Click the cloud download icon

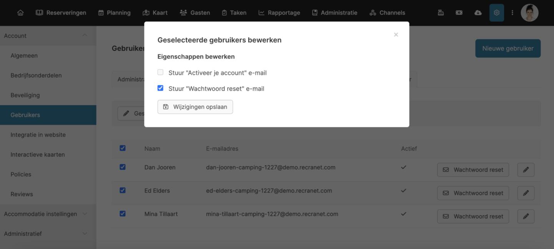(x=478, y=13)
